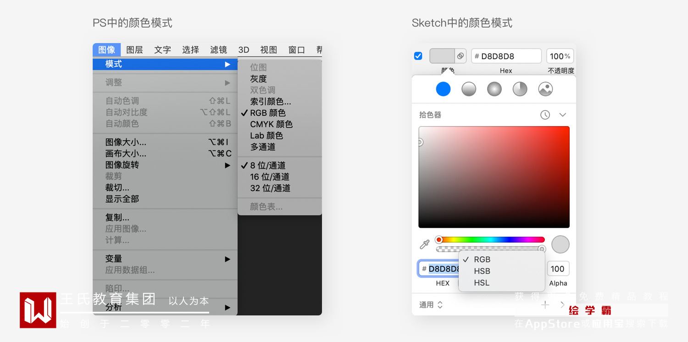The height and width of the screenshot is (342, 688).
Task: Select 显示全部 in the menu
Action: [165, 199]
